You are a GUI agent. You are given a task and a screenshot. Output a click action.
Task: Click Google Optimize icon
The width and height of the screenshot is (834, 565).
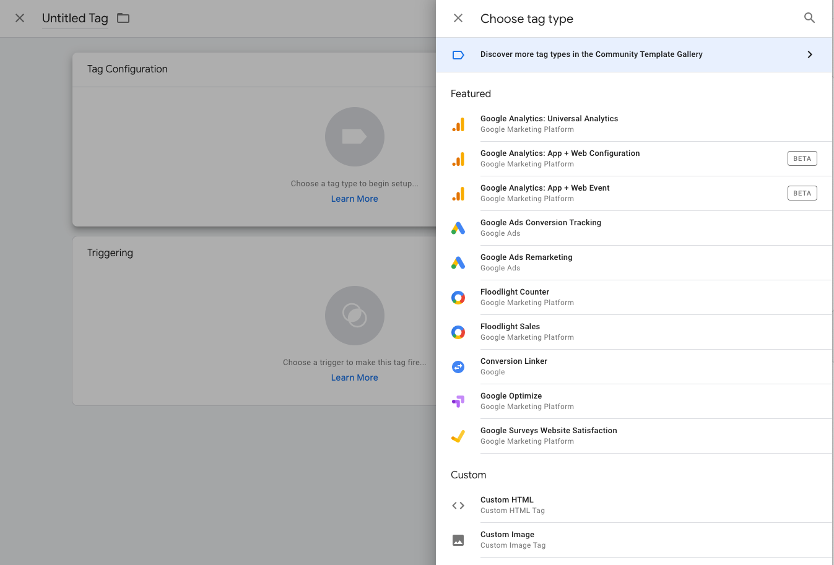click(458, 402)
